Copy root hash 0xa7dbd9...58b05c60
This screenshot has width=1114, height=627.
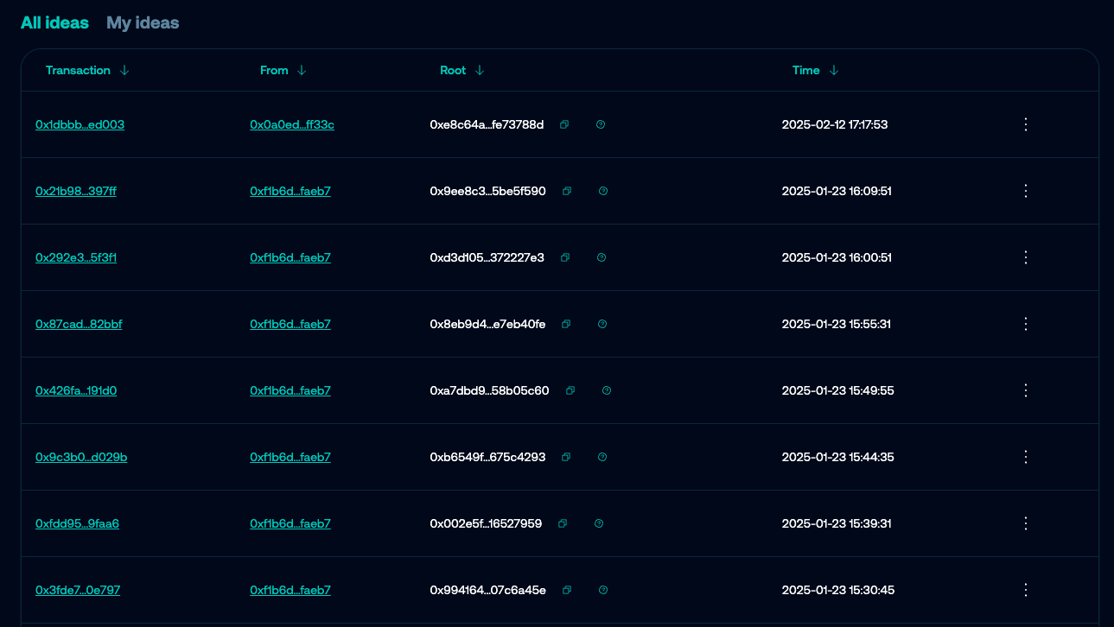click(x=570, y=390)
